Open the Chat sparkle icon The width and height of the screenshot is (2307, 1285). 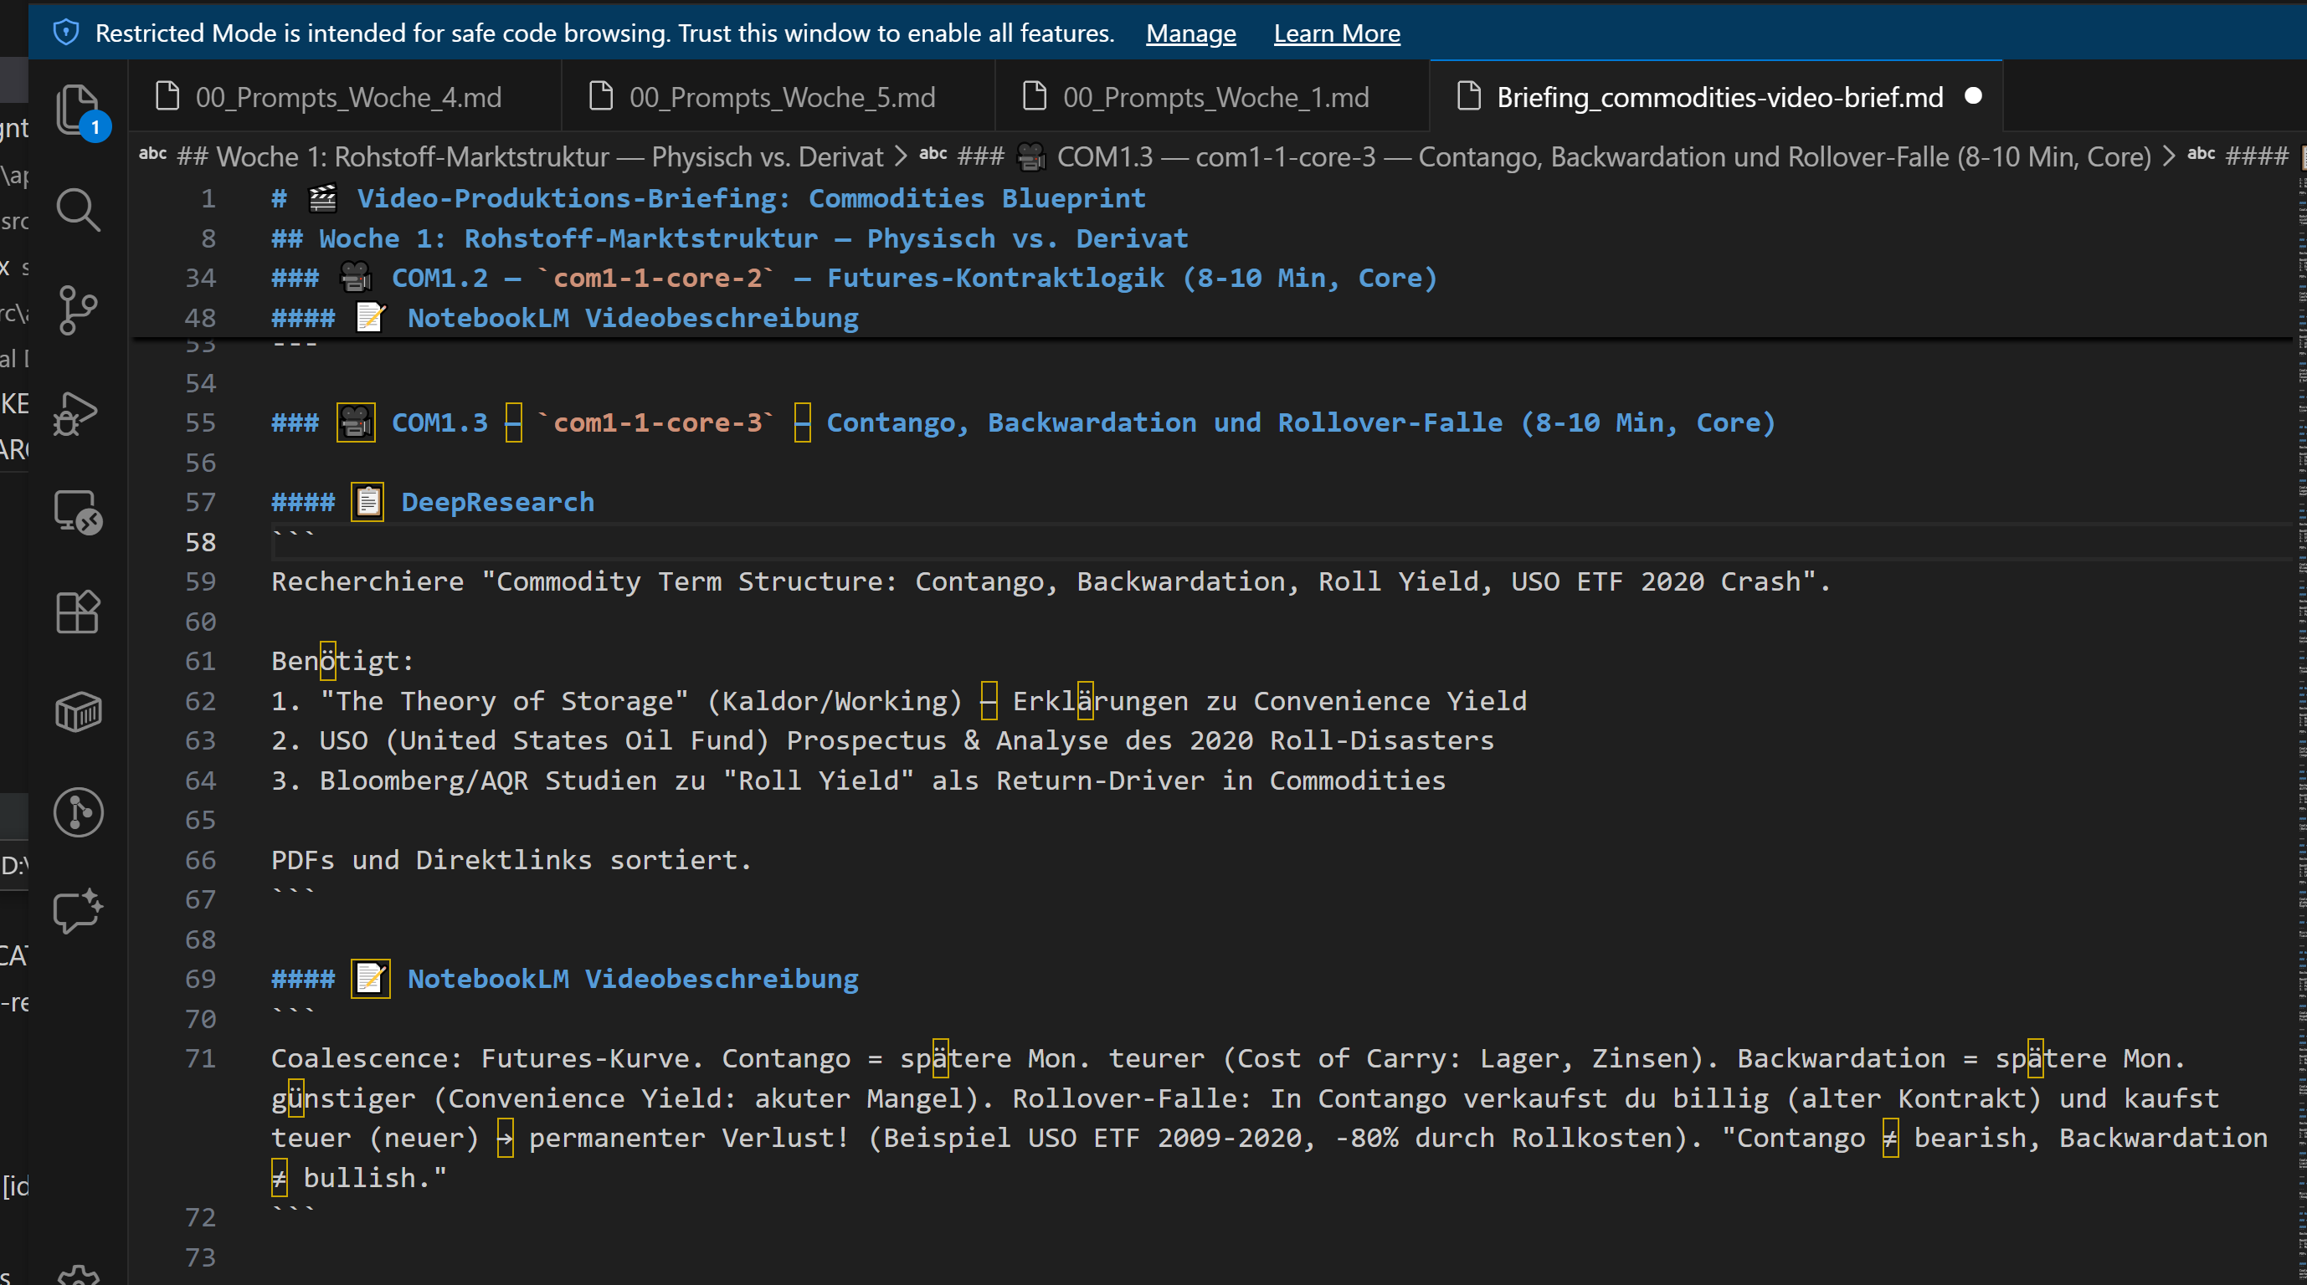point(79,911)
